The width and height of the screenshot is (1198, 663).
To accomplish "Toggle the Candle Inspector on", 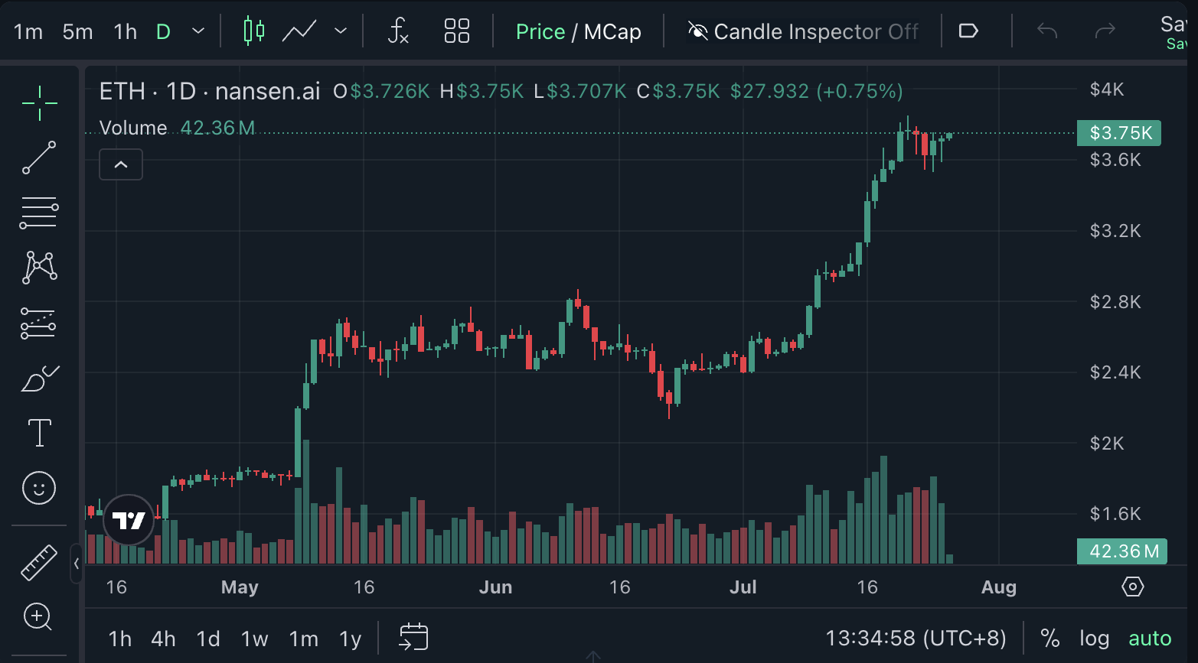I will 803,31.
